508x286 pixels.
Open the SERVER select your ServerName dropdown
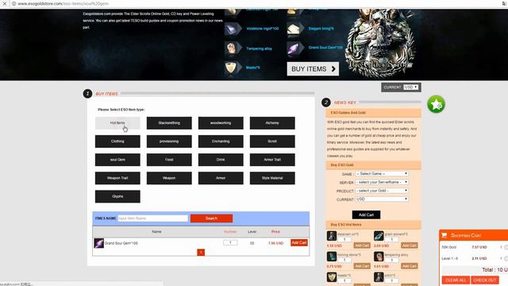382,182
